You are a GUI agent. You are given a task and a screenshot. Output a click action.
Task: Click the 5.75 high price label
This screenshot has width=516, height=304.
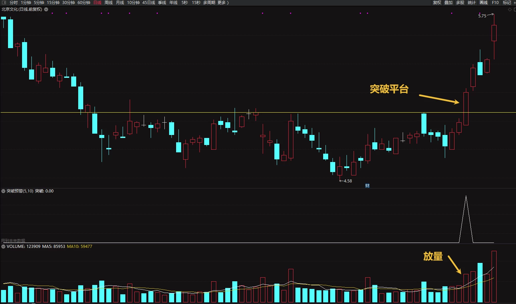coord(482,16)
